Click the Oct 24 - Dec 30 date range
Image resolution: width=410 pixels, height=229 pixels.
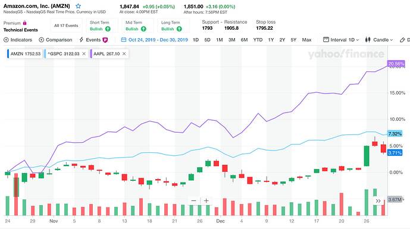[x=158, y=40]
